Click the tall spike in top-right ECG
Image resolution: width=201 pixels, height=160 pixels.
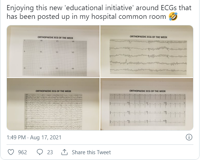point(126,62)
